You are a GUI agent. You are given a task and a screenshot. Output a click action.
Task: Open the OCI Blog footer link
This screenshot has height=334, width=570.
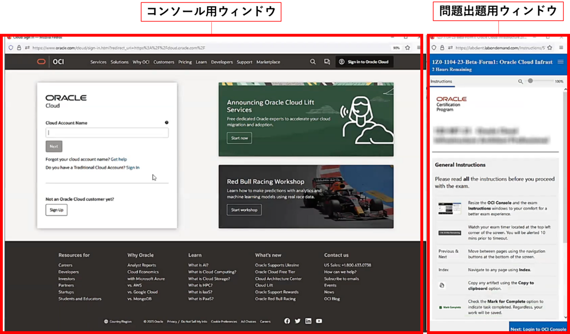pyautogui.click(x=332, y=299)
